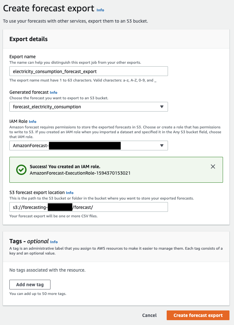
Task: Submit with Create forecast export button
Action: click(x=198, y=315)
